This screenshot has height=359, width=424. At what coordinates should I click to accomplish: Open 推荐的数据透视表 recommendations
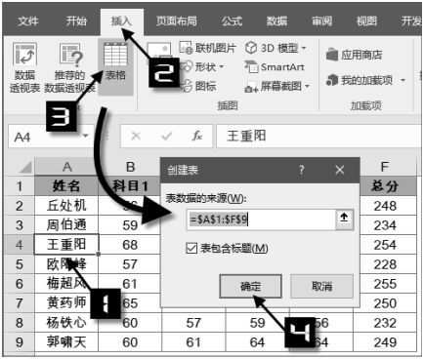point(69,67)
